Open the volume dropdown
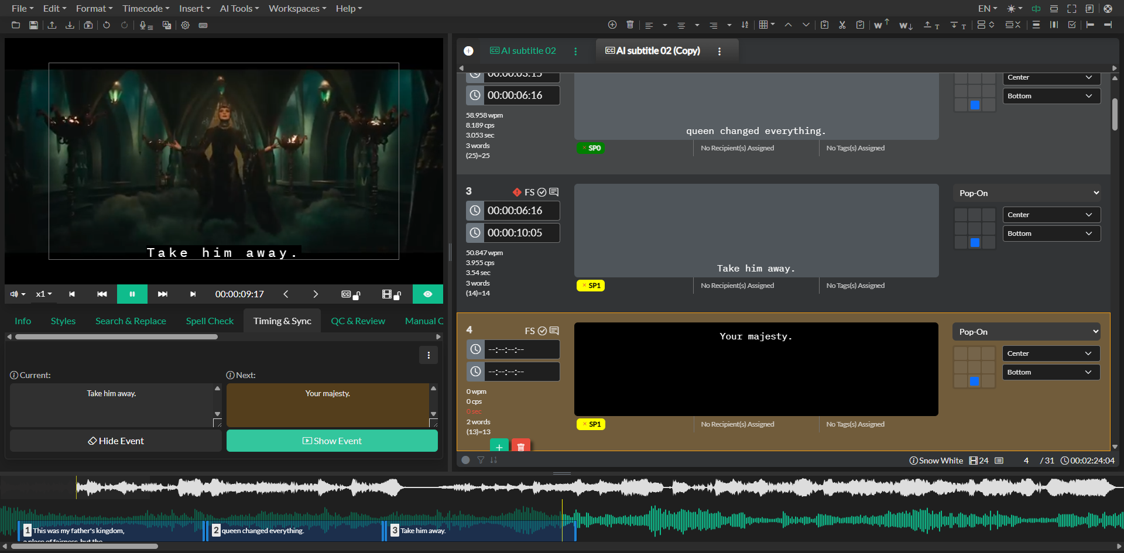 click(x=18, y=294)
